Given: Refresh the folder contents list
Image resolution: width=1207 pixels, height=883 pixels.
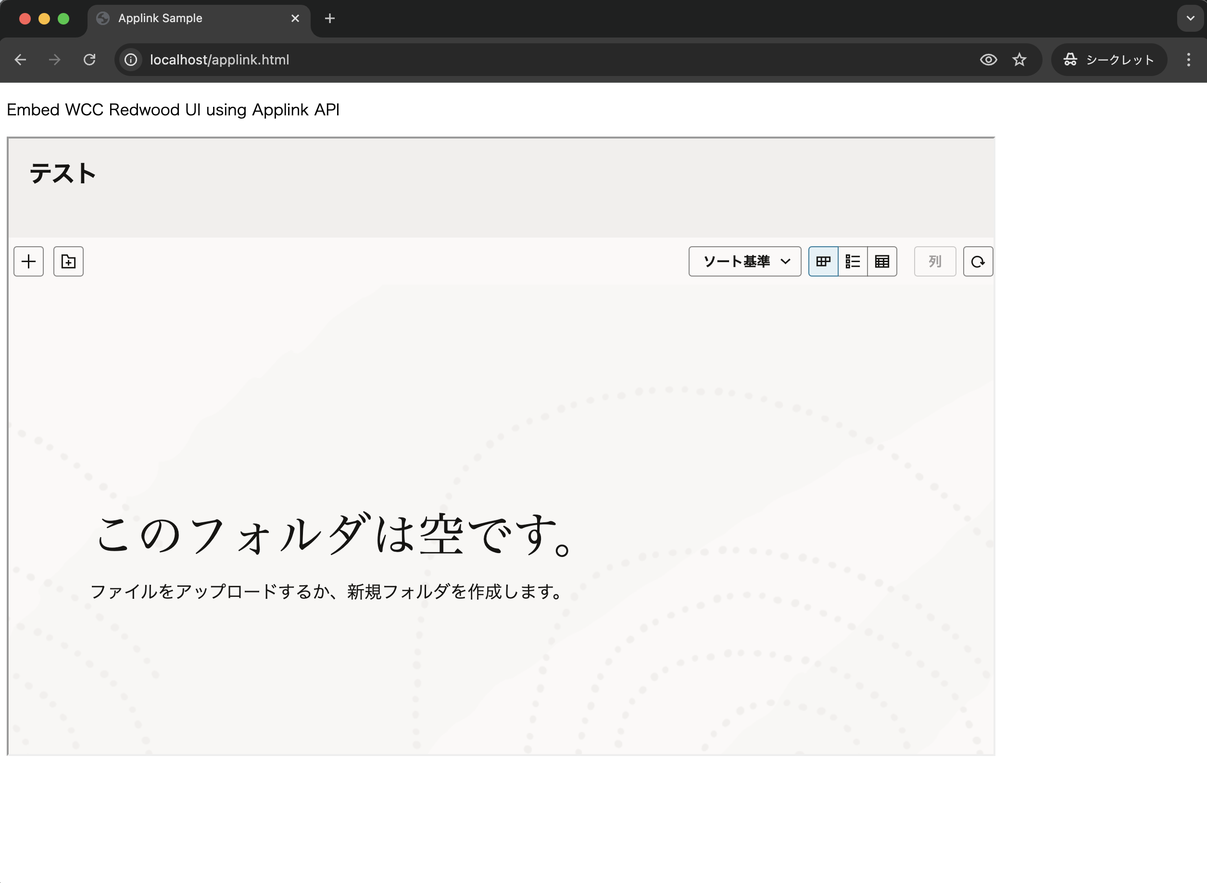Looking at the screenshot, I should [977, 261].
